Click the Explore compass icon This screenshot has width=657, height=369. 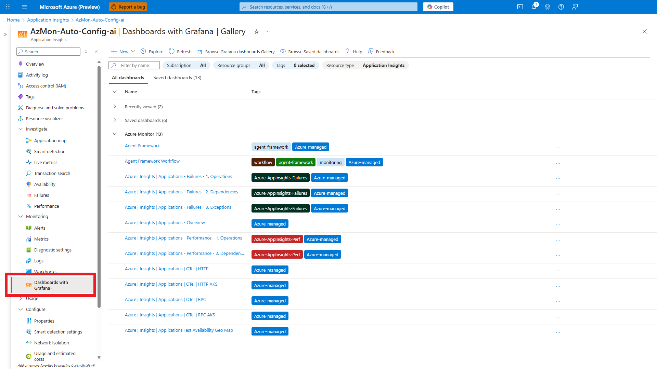[x=143, y=52]
